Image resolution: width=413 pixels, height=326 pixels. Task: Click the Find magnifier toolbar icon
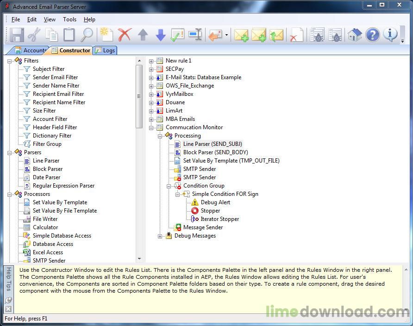87,35
